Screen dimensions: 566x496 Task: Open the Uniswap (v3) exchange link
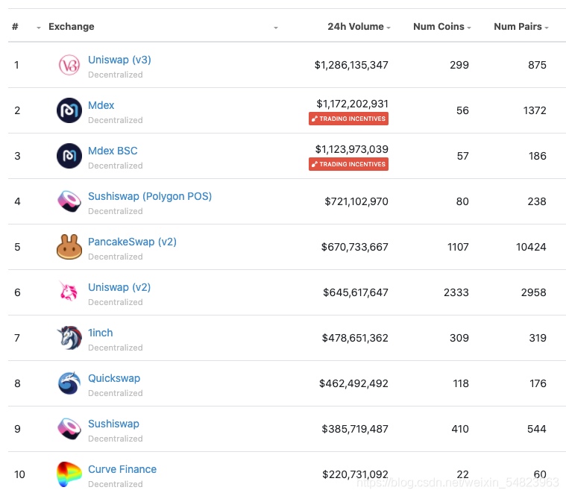pyautogui.click(x=119, y=60)
